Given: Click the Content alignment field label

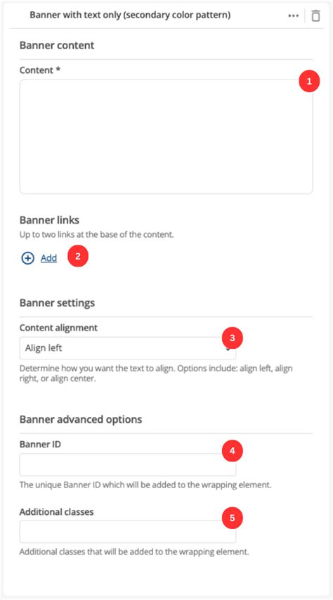Looking at the screenshot, I should pos(58,328).
